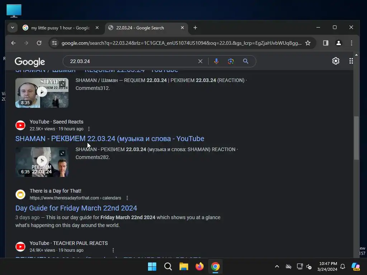The width and height of the screenshot is (367, 275).
Task: Click the thereisadayforthat.com calendars URL
Action: coord(75,198)
